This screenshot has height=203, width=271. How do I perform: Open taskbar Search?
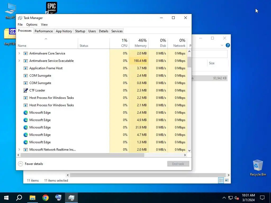[x=19, y=198]
